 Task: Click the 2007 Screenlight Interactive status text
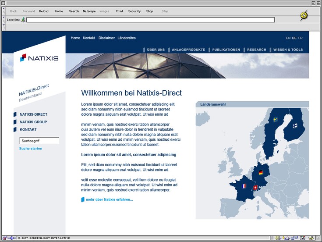point(44,238)
